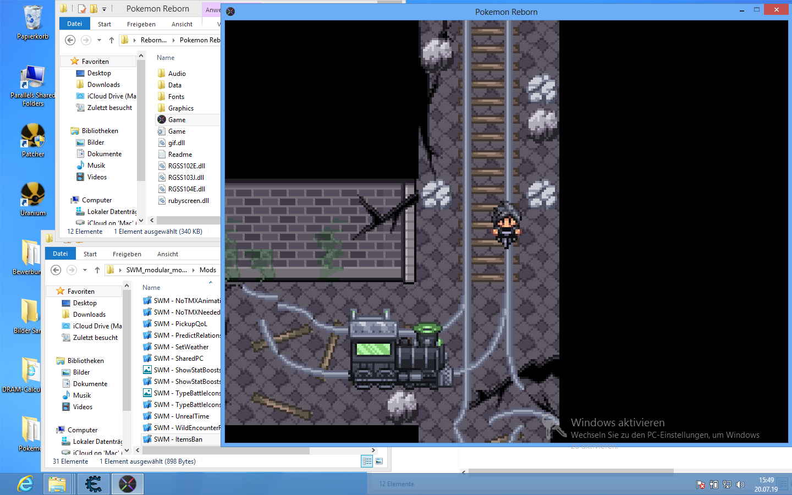Expand breadcrumb chevron after SWM_modular_mo...
Screen dimensions: 792x495
194,270
